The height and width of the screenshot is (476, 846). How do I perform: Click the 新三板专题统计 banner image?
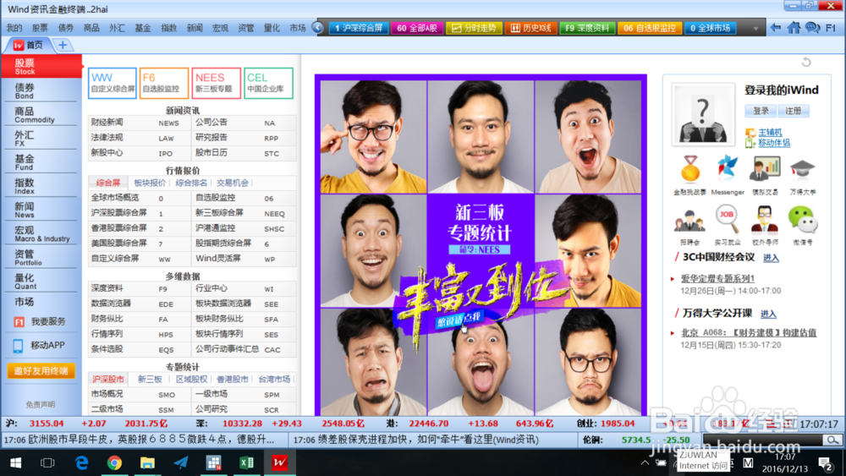tap(481, 244)
